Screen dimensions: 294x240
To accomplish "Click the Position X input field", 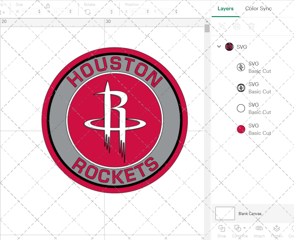I will 138,12.
